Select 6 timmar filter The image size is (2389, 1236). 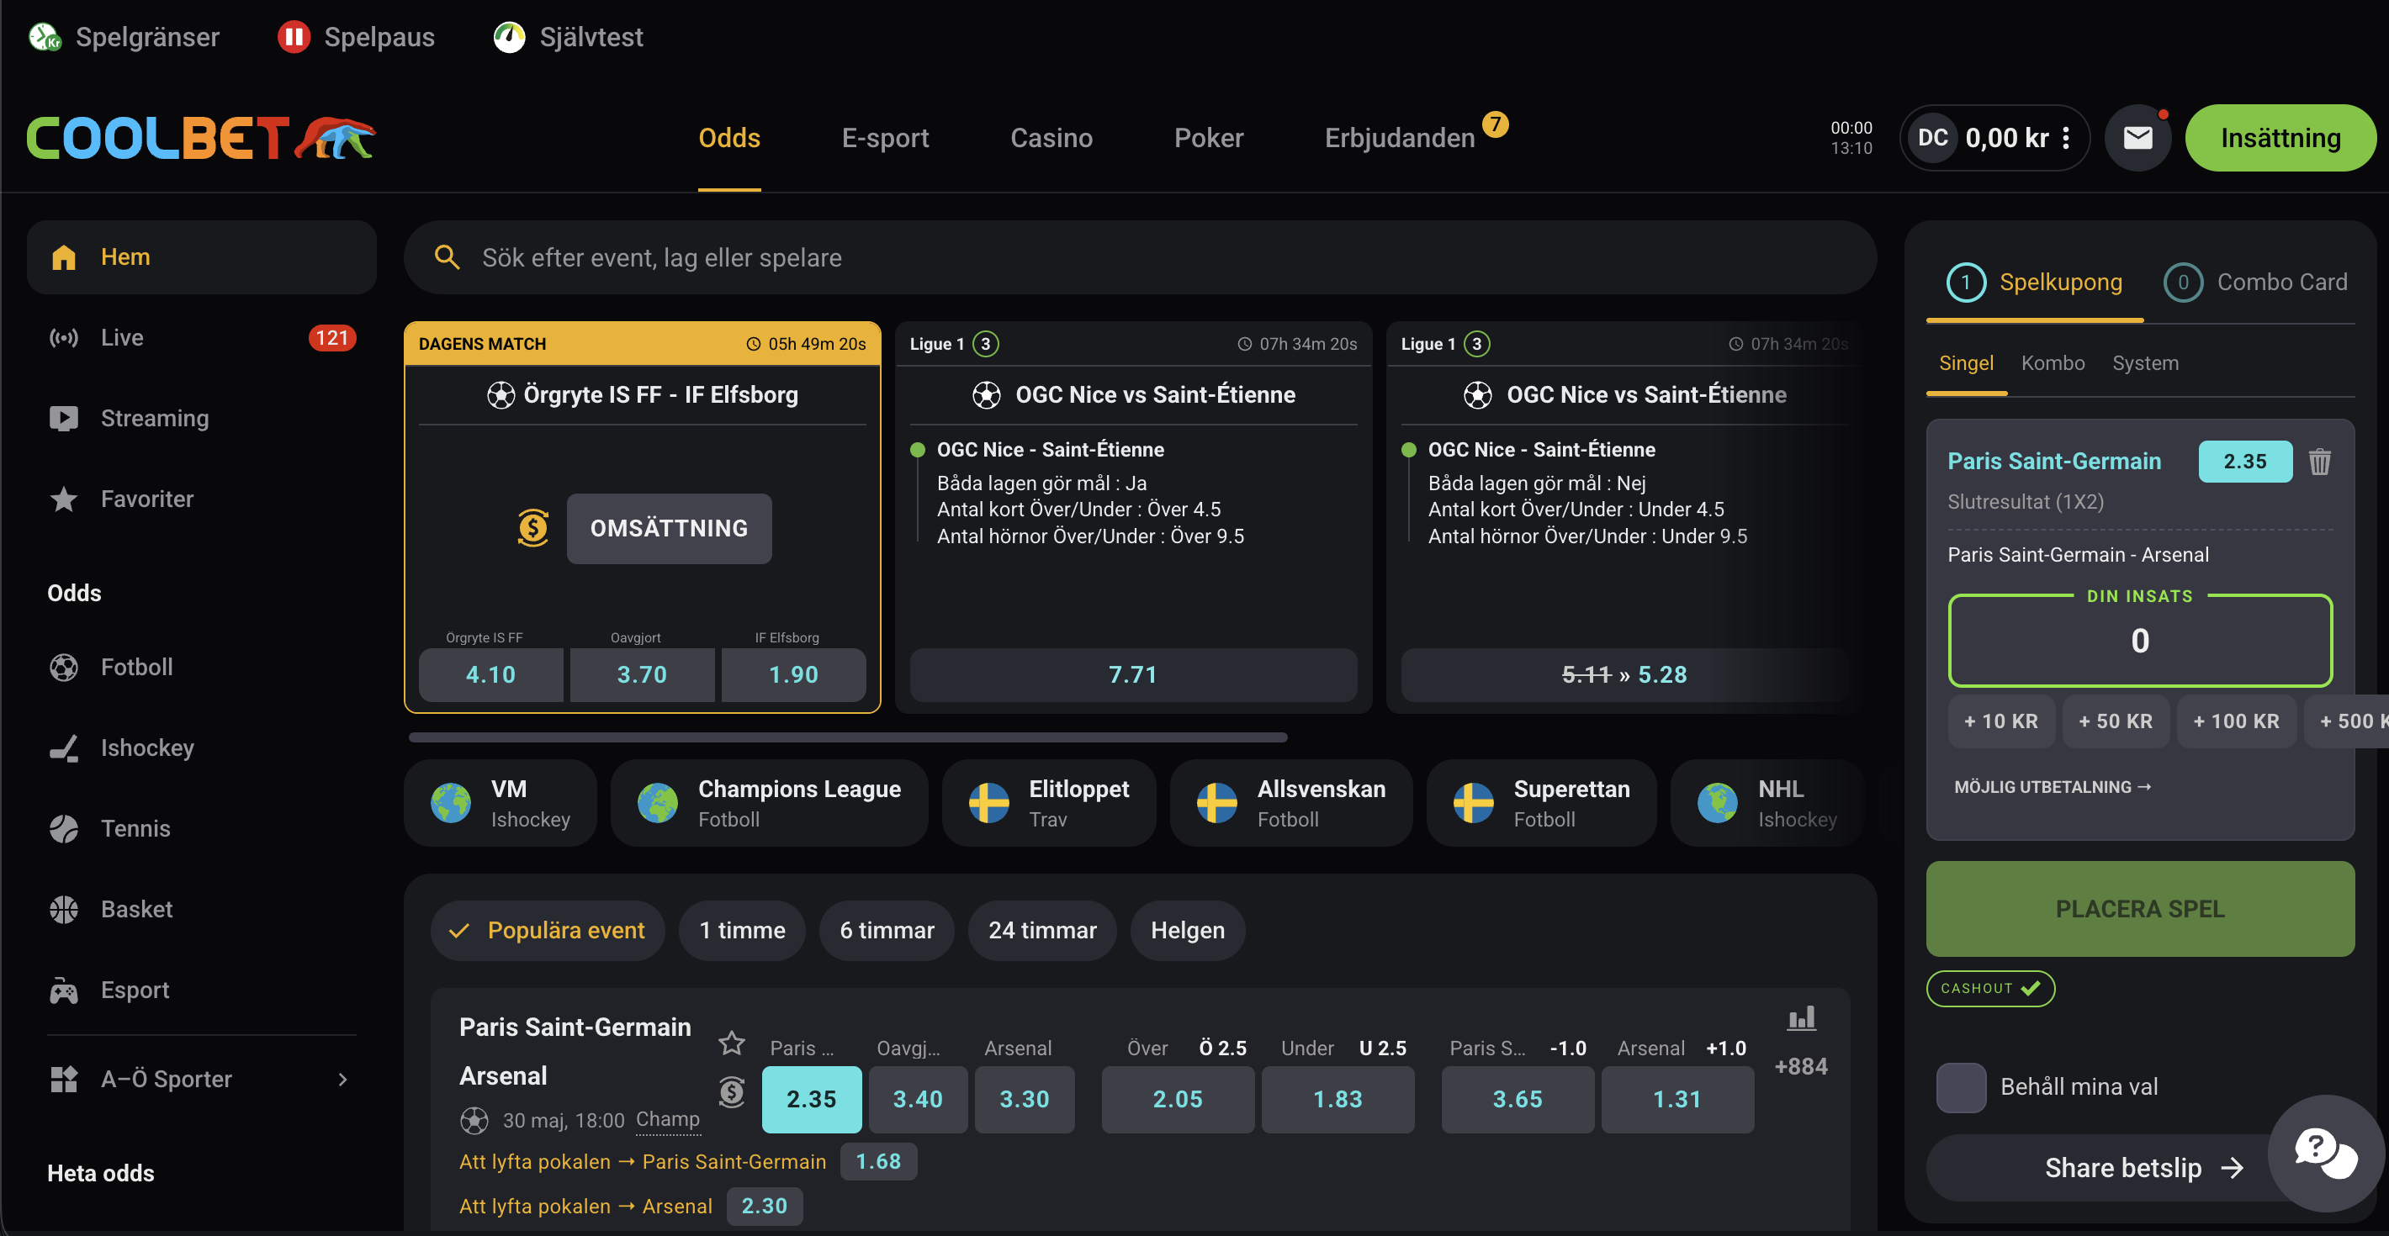(887, 930)
